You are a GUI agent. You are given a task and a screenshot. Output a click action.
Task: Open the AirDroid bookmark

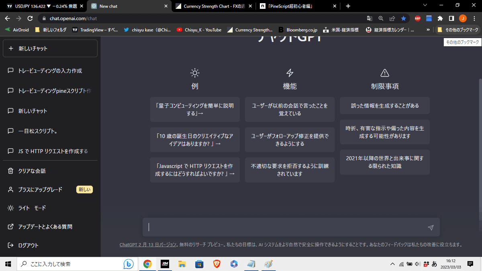(x=16, y=30)
